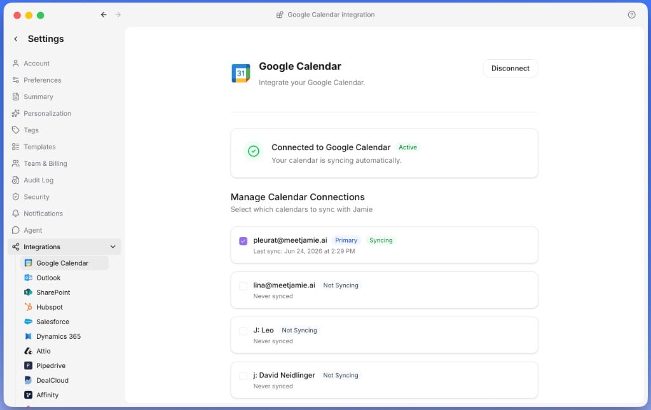Image resolution: width=651 pixels, height=410 pixels.
Task: Click the Dynamics 365 icon
Action: pos(28,336)
